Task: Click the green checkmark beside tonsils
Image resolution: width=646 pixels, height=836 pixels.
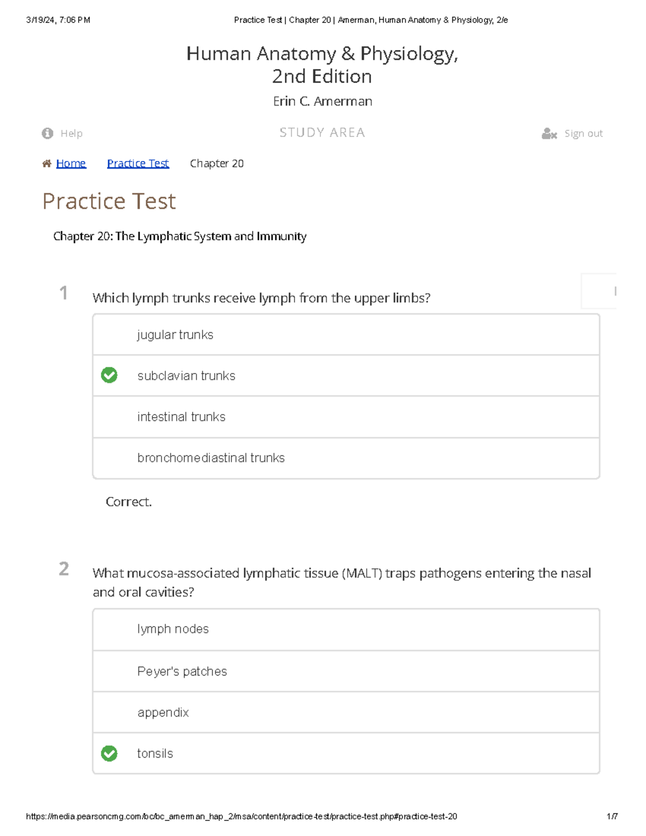Action: [x=110, y=753]
